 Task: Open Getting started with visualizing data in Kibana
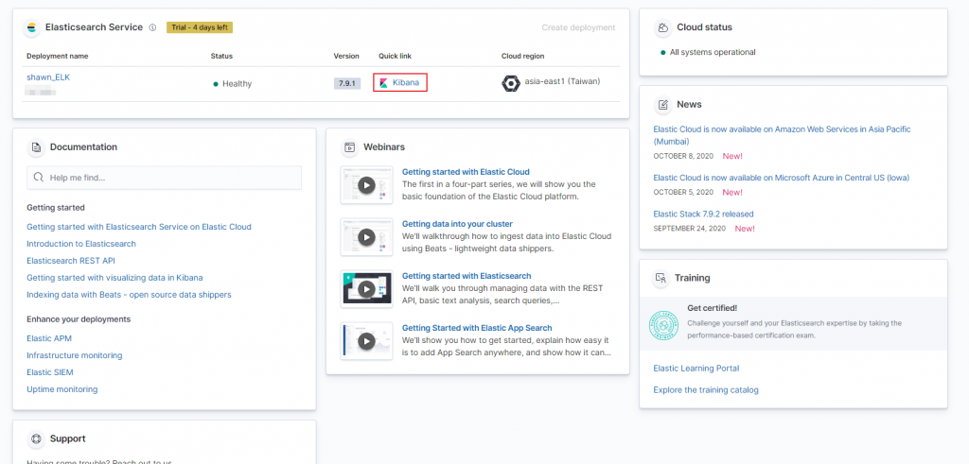pyautogui.click(x=115, y=278)
